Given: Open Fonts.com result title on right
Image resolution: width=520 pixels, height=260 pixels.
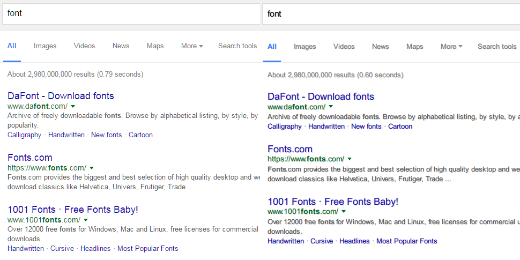Looking at the screenshot, I should click(290, 149).
